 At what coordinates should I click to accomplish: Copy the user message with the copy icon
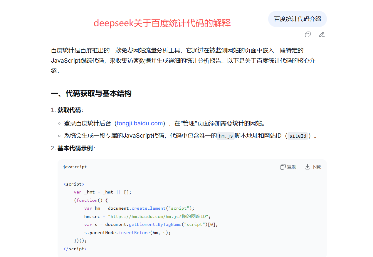(x=308, y=35)
